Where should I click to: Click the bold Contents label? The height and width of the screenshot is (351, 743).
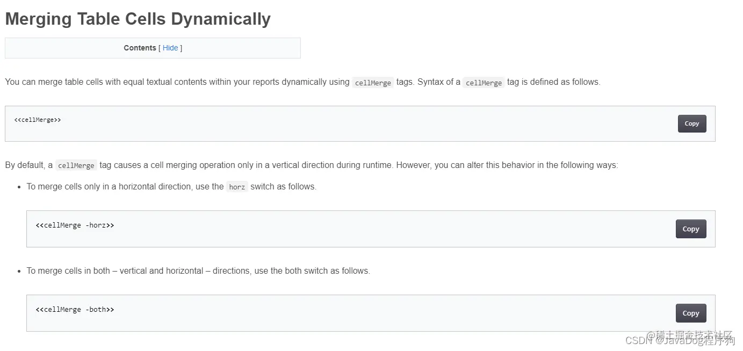140,48
